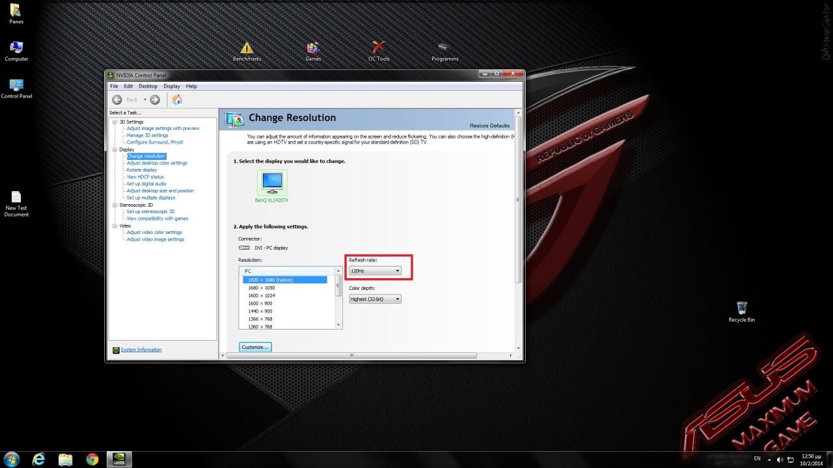The image size is (833, 468).
Task: Click the Customize... button
Action: 255,347
